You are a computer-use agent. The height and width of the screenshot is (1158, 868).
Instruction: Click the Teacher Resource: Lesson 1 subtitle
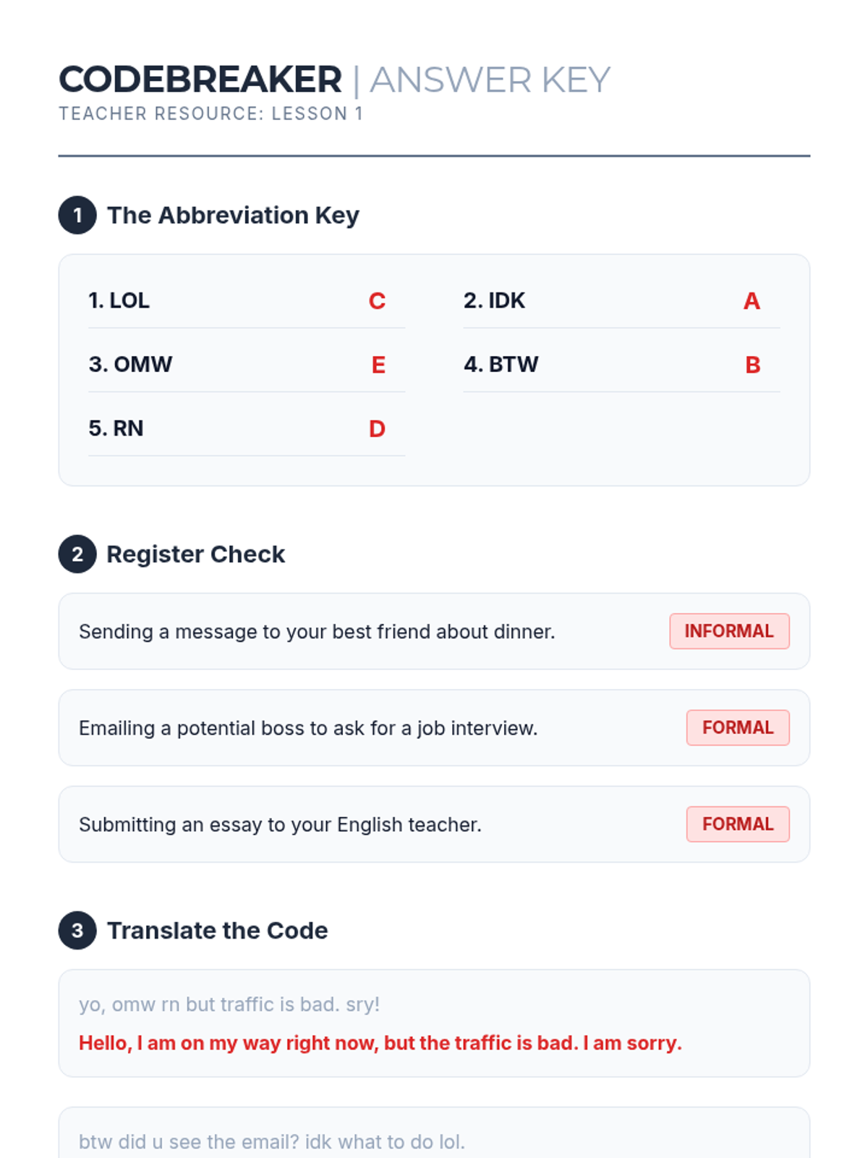pyautogui.click(x=210, y=114)
